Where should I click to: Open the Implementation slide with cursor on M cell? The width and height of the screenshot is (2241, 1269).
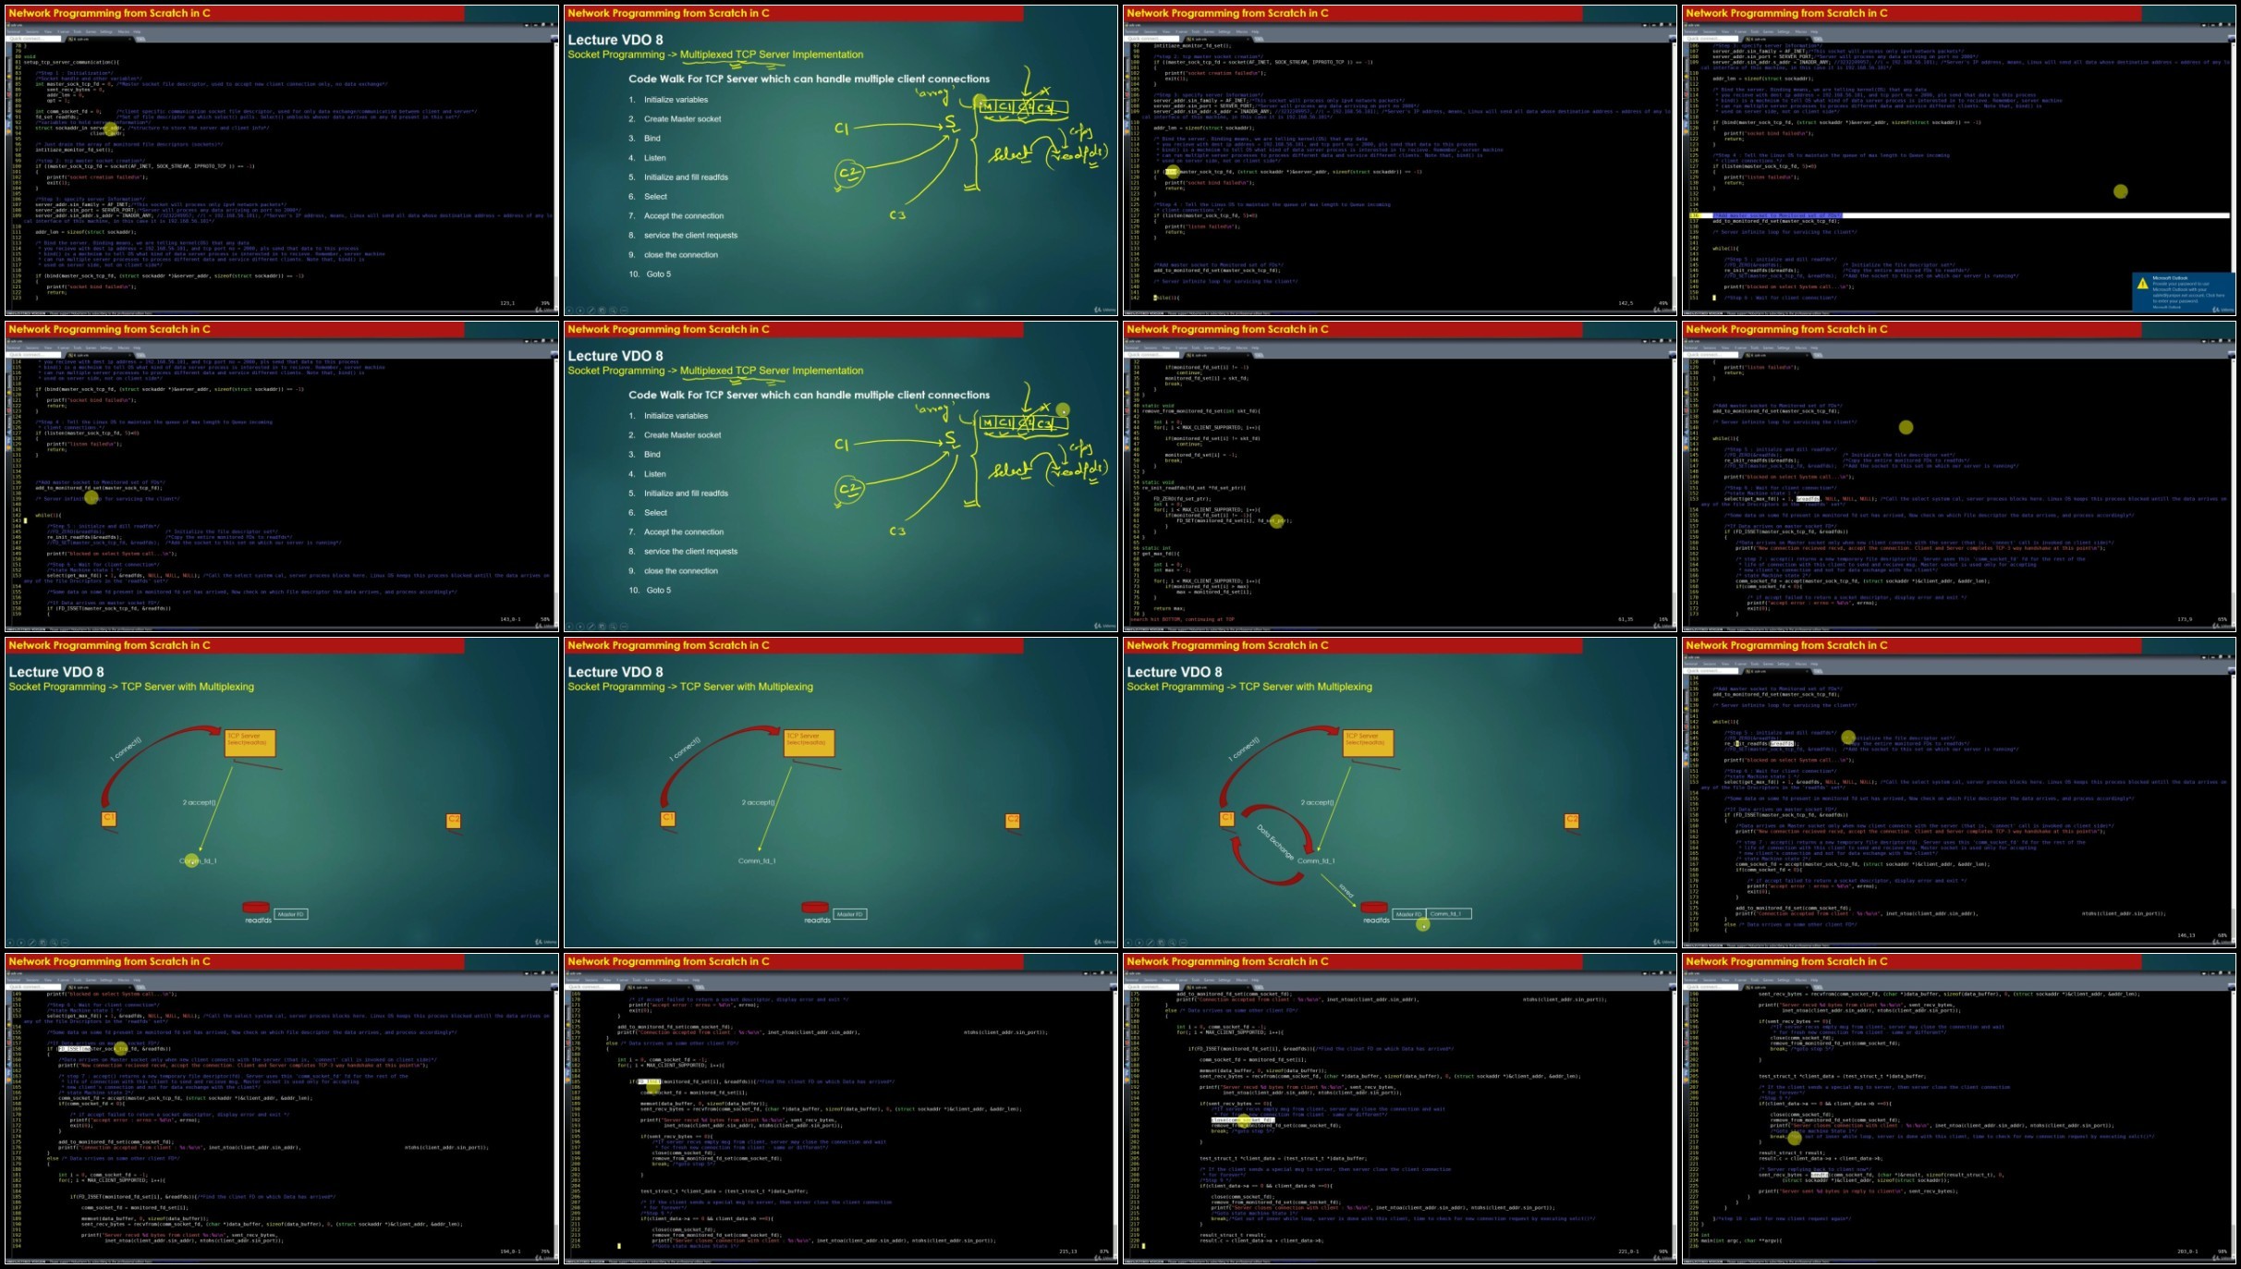click(x=841, y=160)
